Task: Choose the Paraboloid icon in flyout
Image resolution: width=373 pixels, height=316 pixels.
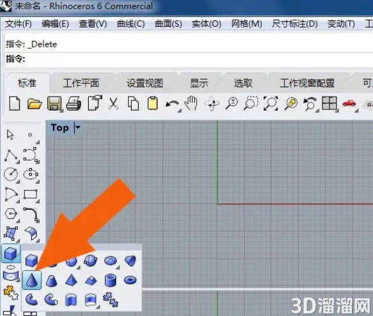Action: click(130, 260)
